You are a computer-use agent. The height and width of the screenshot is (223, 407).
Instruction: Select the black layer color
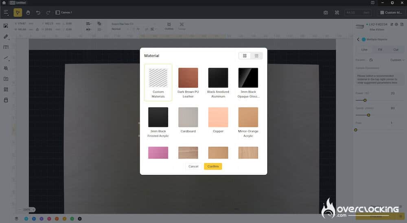coord(80,219)
